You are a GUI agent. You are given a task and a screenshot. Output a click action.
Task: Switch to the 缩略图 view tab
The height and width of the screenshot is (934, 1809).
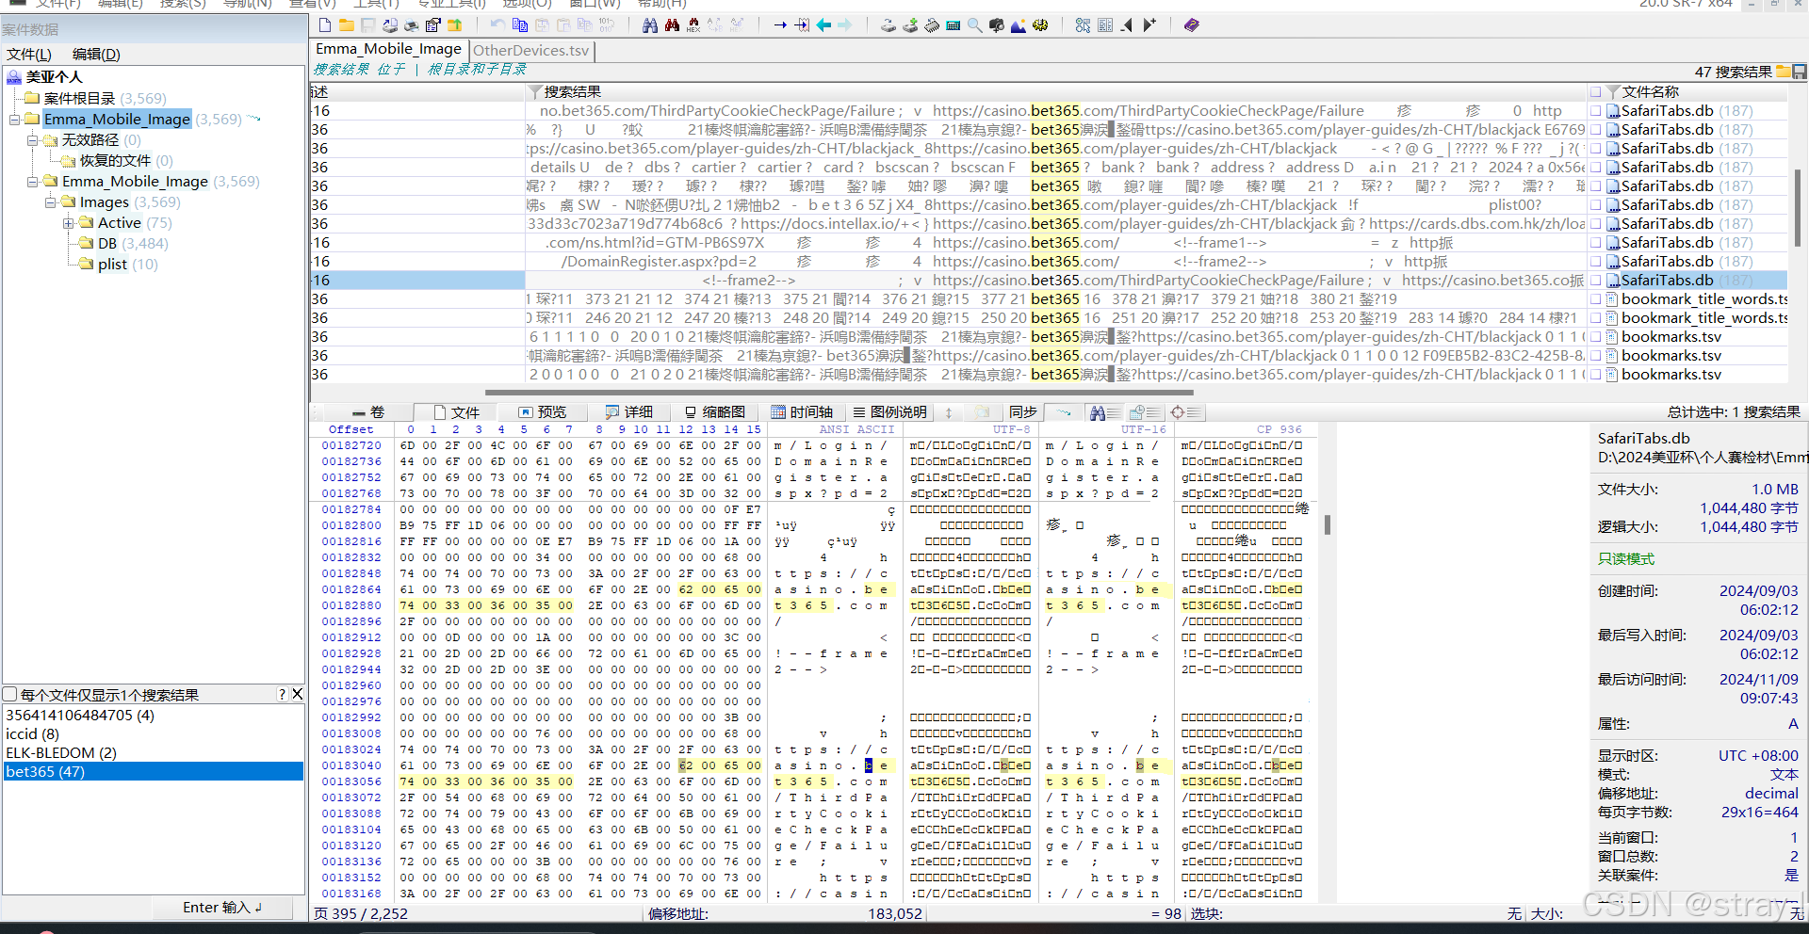[x=715, y=412]
